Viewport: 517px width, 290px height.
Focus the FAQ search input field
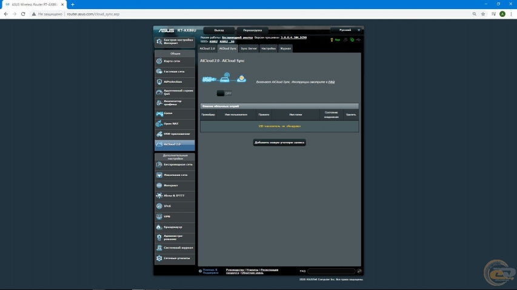pos(331,271)
